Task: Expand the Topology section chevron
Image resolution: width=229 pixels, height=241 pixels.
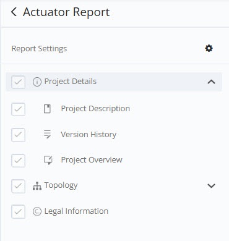Action: click(211, 186)
